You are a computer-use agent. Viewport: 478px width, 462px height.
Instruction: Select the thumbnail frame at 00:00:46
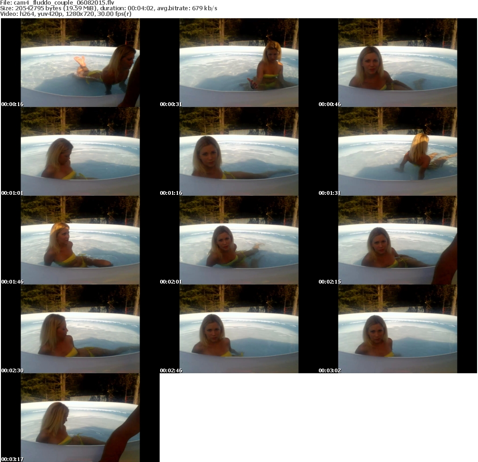[x=398, y=63]
